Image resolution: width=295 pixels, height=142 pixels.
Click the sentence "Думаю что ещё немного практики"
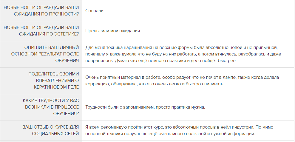(176, 61)
